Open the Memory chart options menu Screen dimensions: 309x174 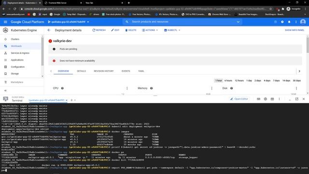tap(211, 88)
